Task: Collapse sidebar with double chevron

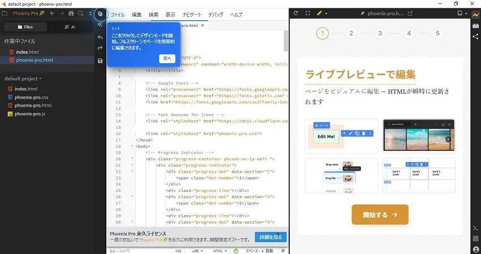Action: [100, 24]
